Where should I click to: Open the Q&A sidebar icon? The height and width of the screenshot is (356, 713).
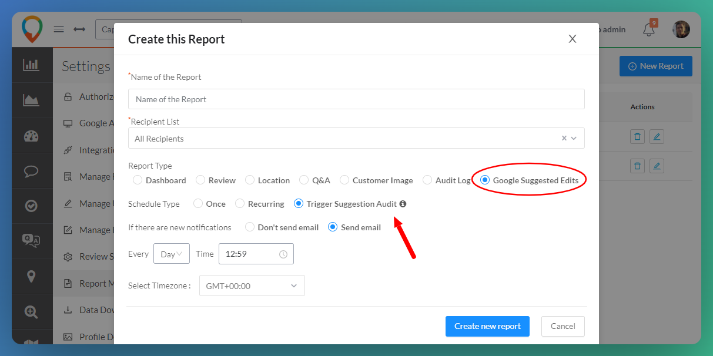coord(31,240)
